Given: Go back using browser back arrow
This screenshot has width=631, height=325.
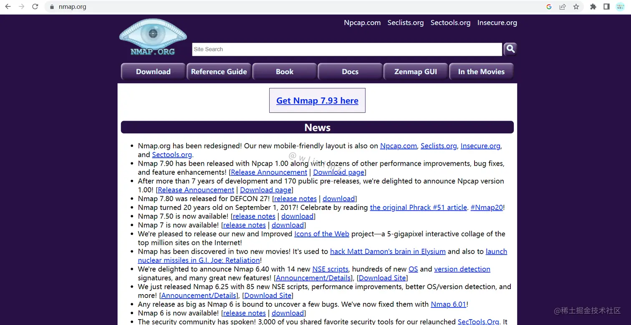Looking at the screenshot, I should 8,7.
